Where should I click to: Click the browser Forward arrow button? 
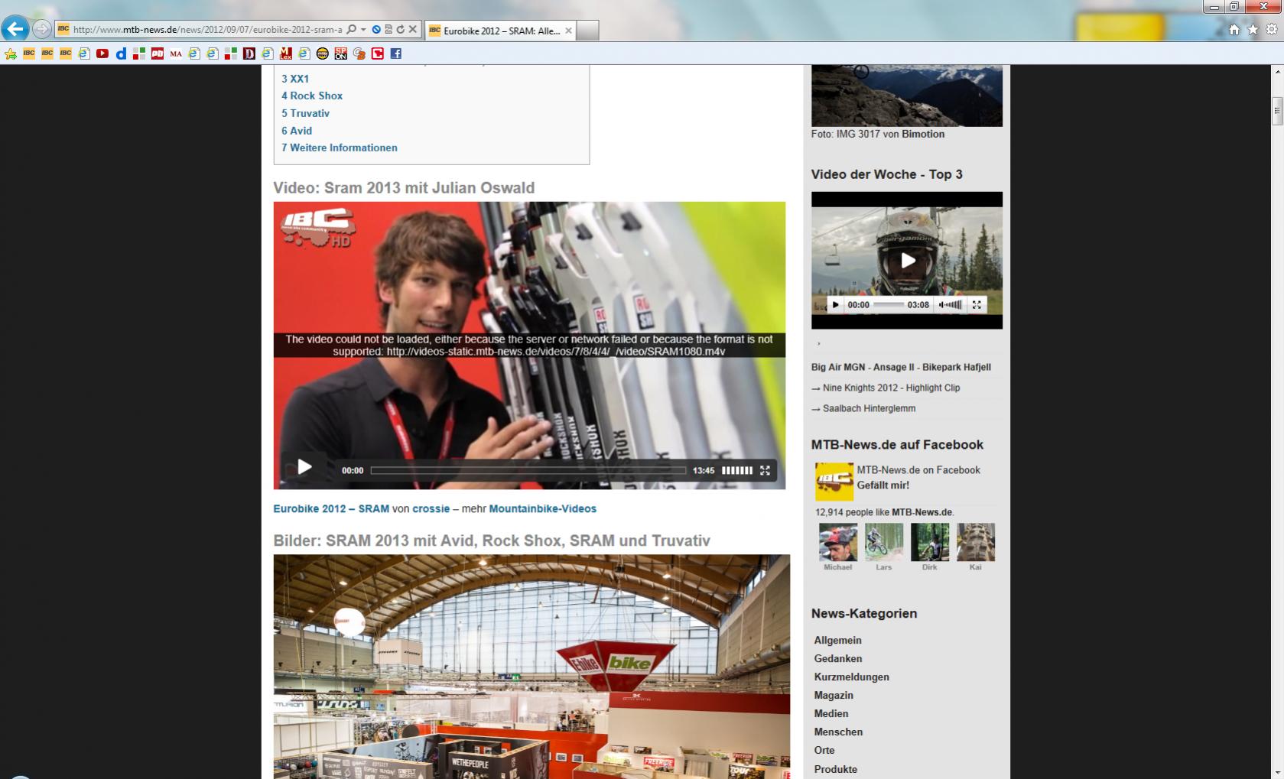pyautogui.click(x=42, y=30)
